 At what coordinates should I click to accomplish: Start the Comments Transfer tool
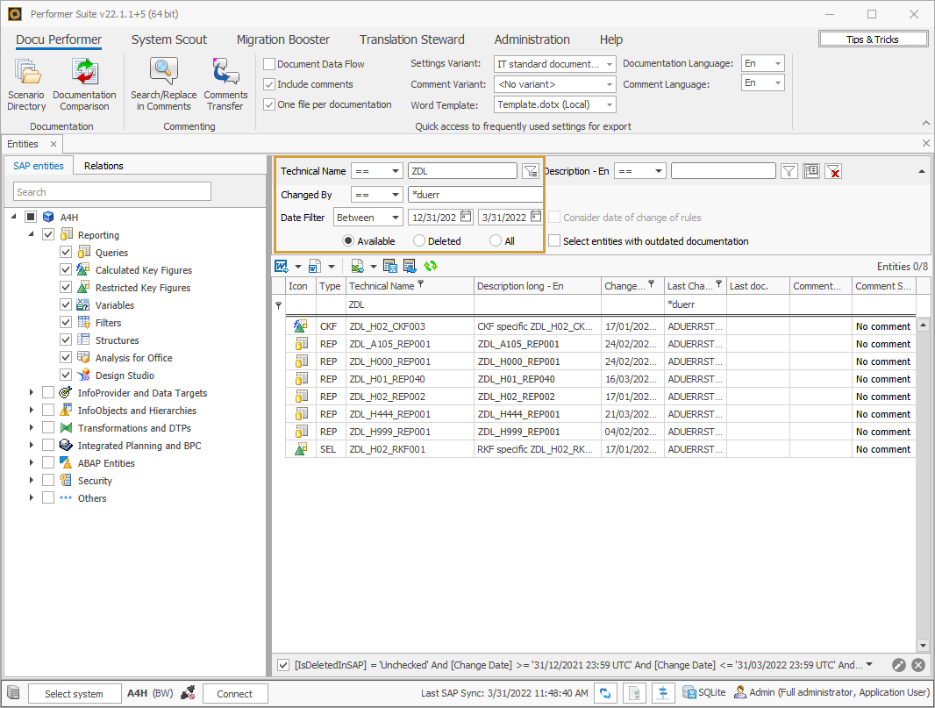pyautogui.click(x=225, y=83)
